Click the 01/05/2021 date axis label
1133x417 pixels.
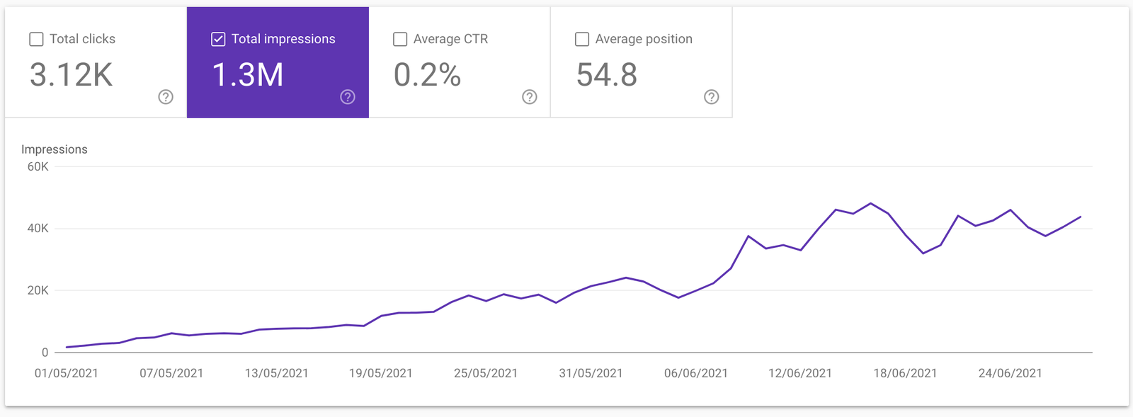(67, 373)
